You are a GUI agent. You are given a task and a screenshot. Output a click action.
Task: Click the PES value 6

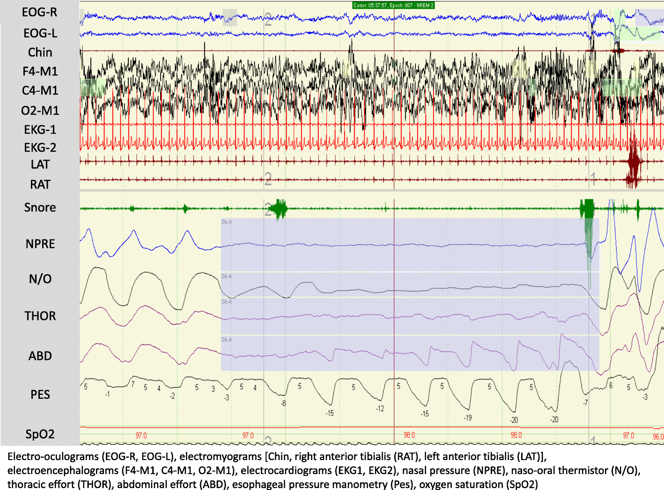(x=611, y=386)
